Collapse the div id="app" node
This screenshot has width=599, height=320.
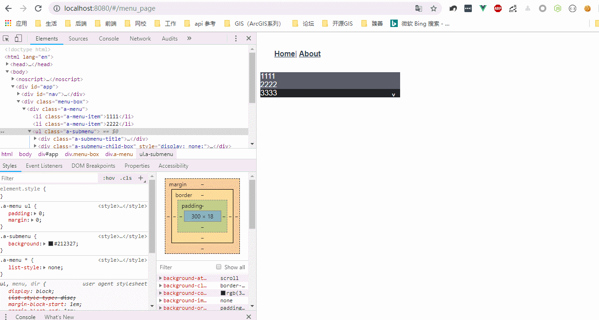point(13,87)
